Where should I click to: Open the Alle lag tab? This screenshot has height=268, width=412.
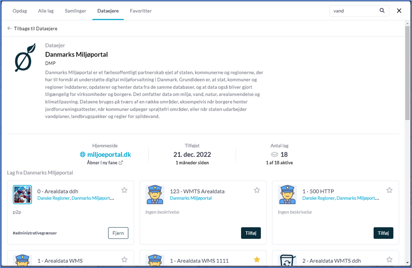46,11
